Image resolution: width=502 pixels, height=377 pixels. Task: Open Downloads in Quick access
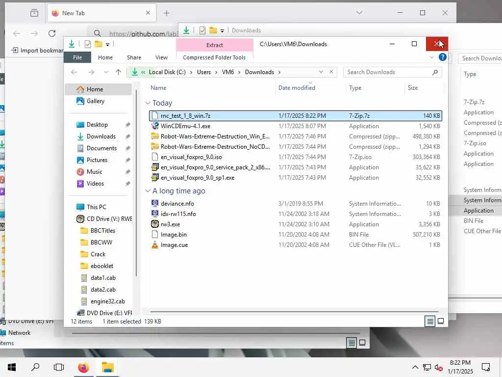point(101,136)
